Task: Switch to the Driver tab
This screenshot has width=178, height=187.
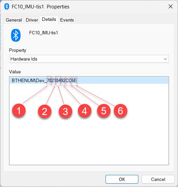Action: 32,20
